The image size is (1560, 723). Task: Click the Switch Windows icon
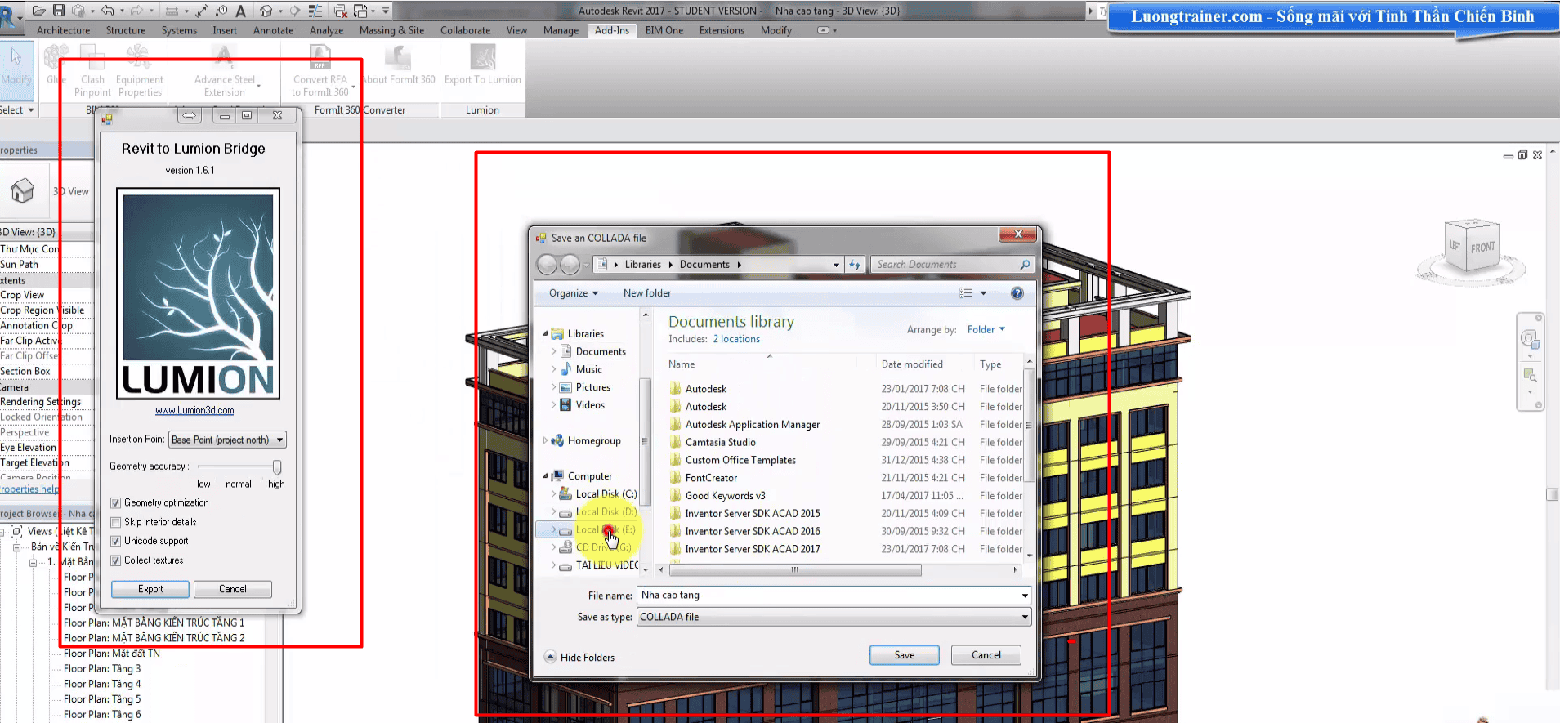tap(362, 11)
